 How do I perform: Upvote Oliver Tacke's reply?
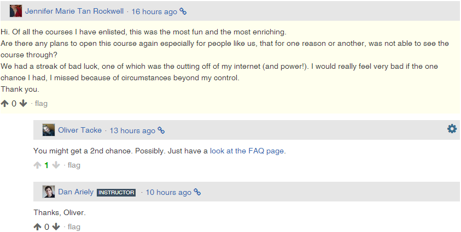(37, 165)
